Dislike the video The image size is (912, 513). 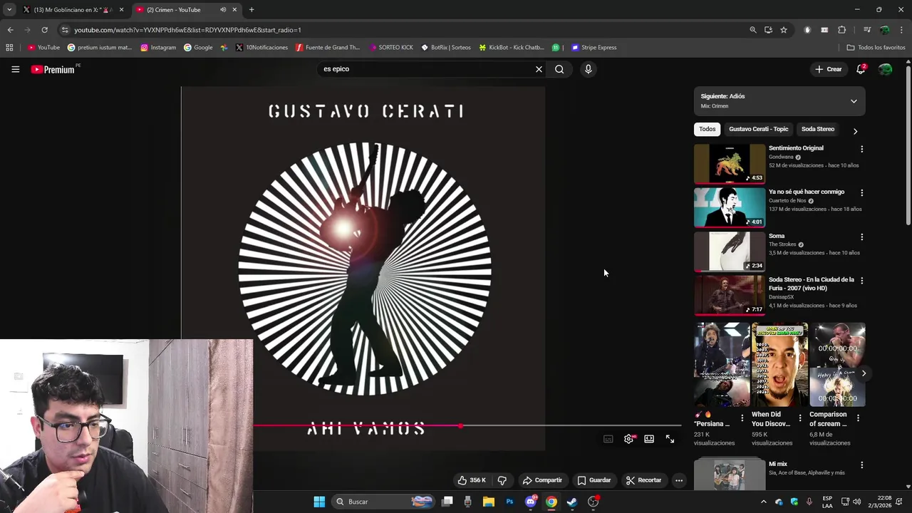502,480
